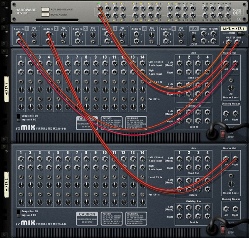Click Mixer 1 channel 14 Right audio input jack
This screenshot has height=238, width=249.
click(142, 72)
